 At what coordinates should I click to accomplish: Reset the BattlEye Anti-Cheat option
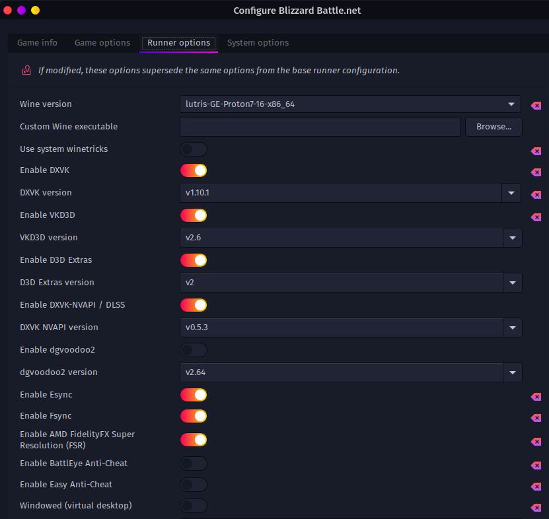pos(536,466)
